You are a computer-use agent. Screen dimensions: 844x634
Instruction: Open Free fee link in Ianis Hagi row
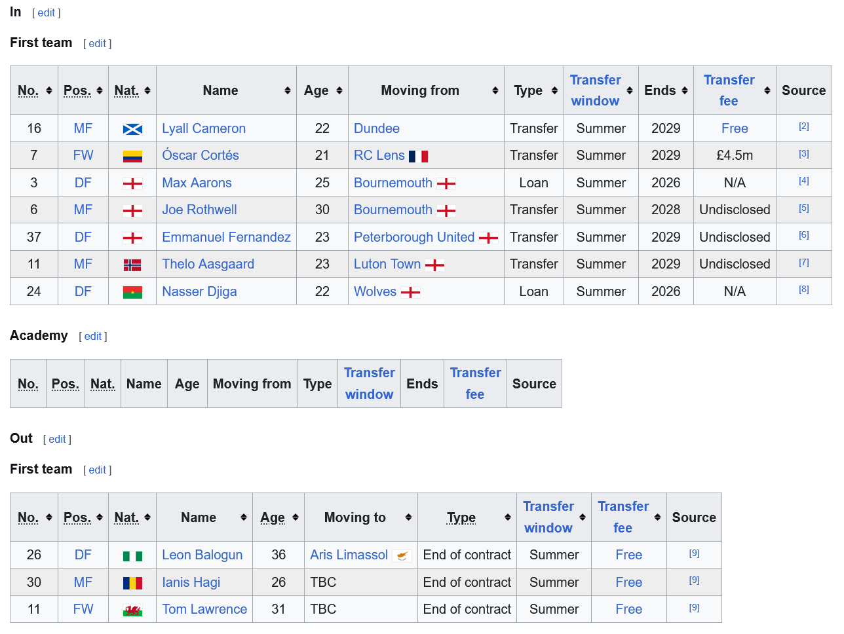pos(629,583)
